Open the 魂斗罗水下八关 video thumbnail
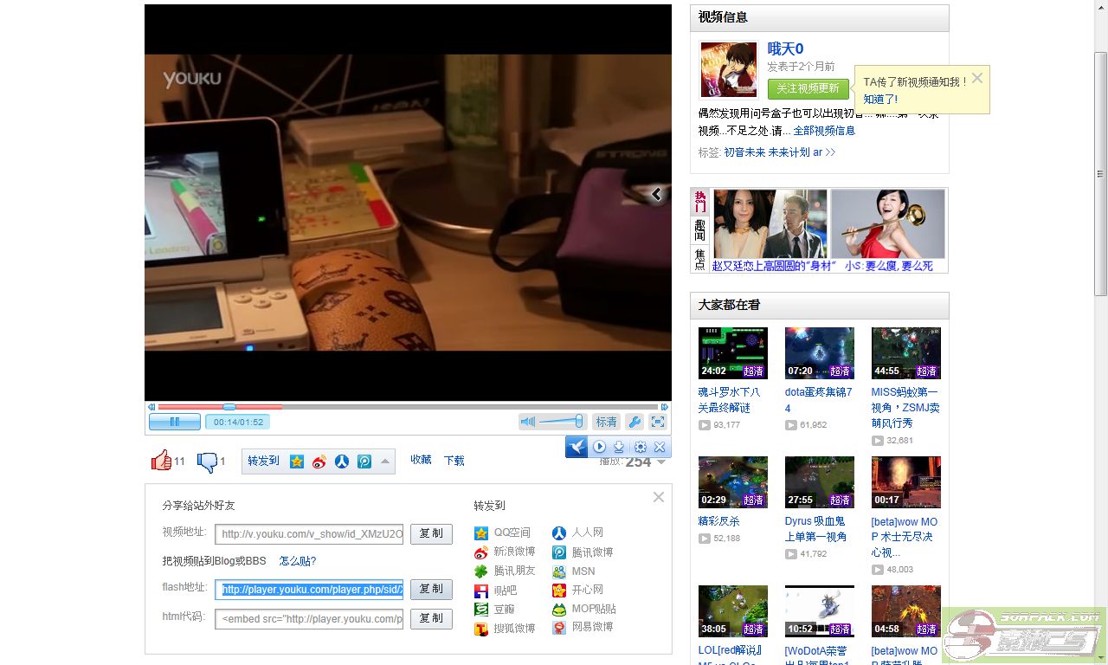 point(732,352)
